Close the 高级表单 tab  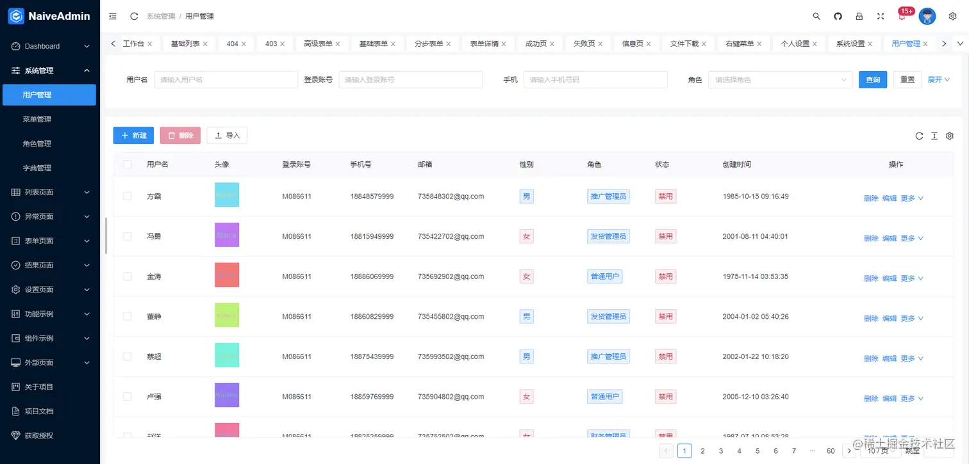(x=338, y=44)
